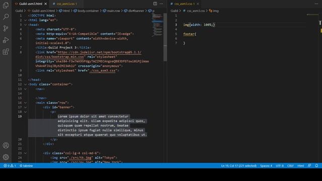
Task: Collapse the p tag on line 18
Action: point(26,112)
